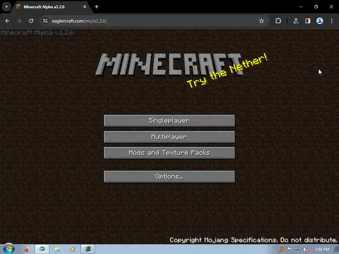
Task: Minimize the browser window
Action: click(301, 7)
